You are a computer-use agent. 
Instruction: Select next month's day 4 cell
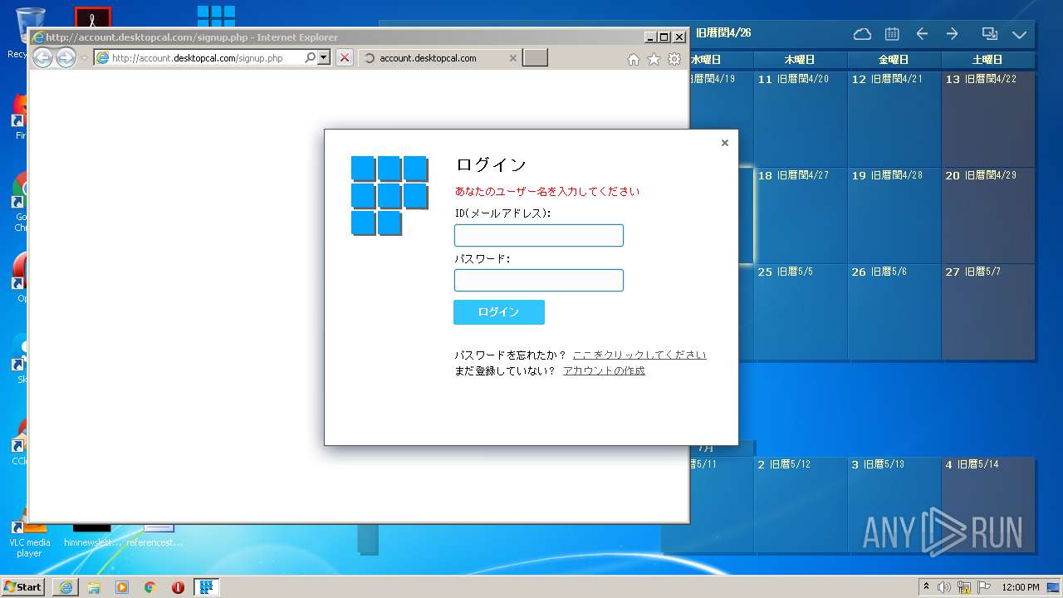988,504
